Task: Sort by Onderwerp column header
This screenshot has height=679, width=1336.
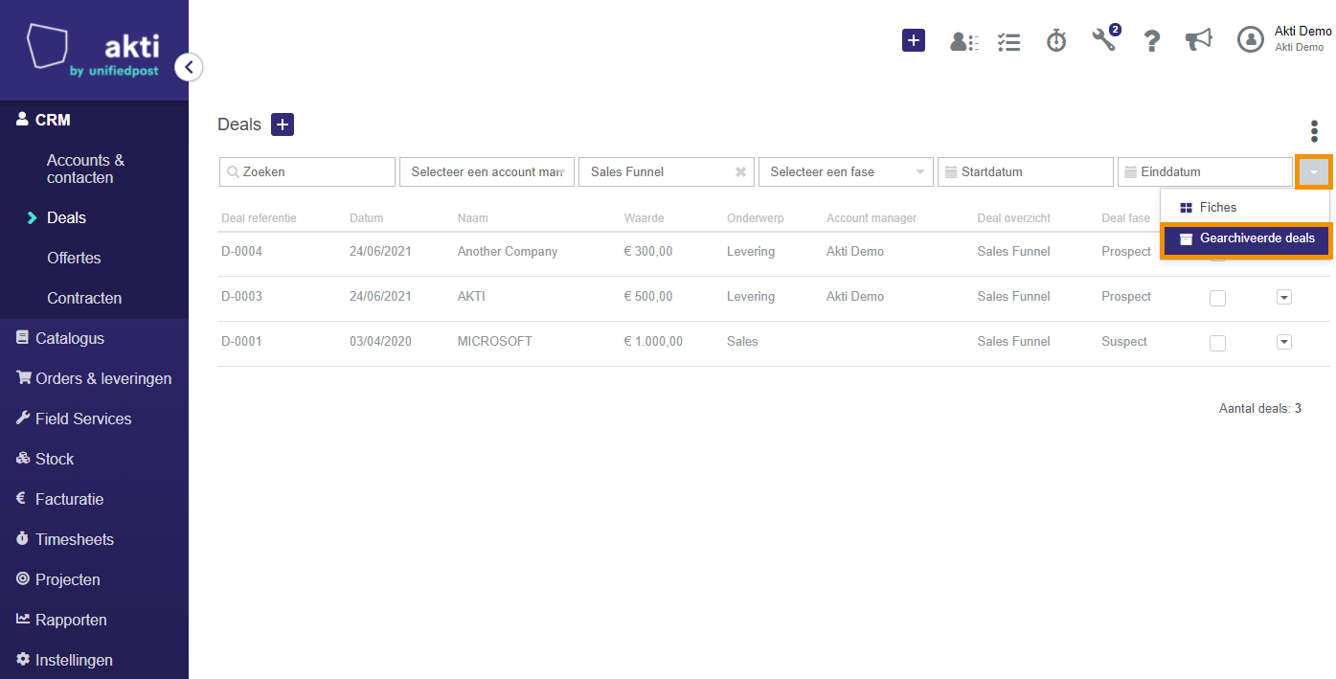Action: tap(755, 218)
